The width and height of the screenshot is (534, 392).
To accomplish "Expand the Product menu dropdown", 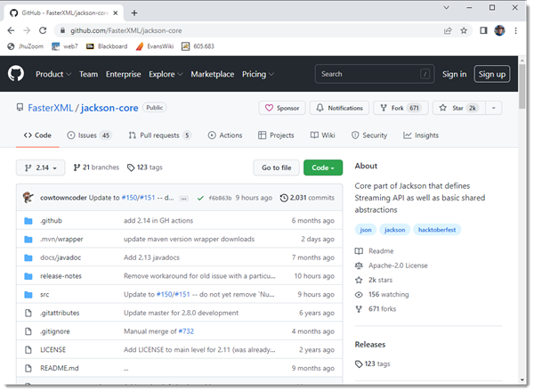I will [x=53, y=74].
